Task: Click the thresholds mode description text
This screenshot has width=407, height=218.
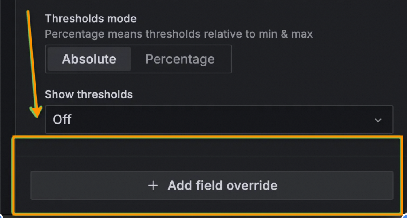Action: (x=178, y=34)
